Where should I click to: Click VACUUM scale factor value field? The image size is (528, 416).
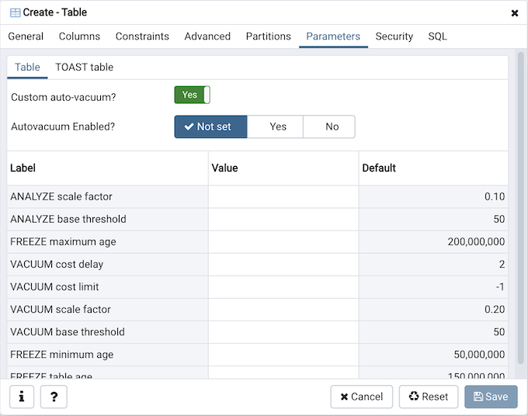tap(283, 310)
